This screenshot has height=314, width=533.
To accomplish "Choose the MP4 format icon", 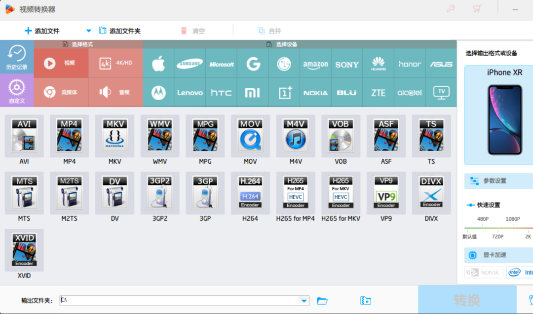I will (70, 136).
